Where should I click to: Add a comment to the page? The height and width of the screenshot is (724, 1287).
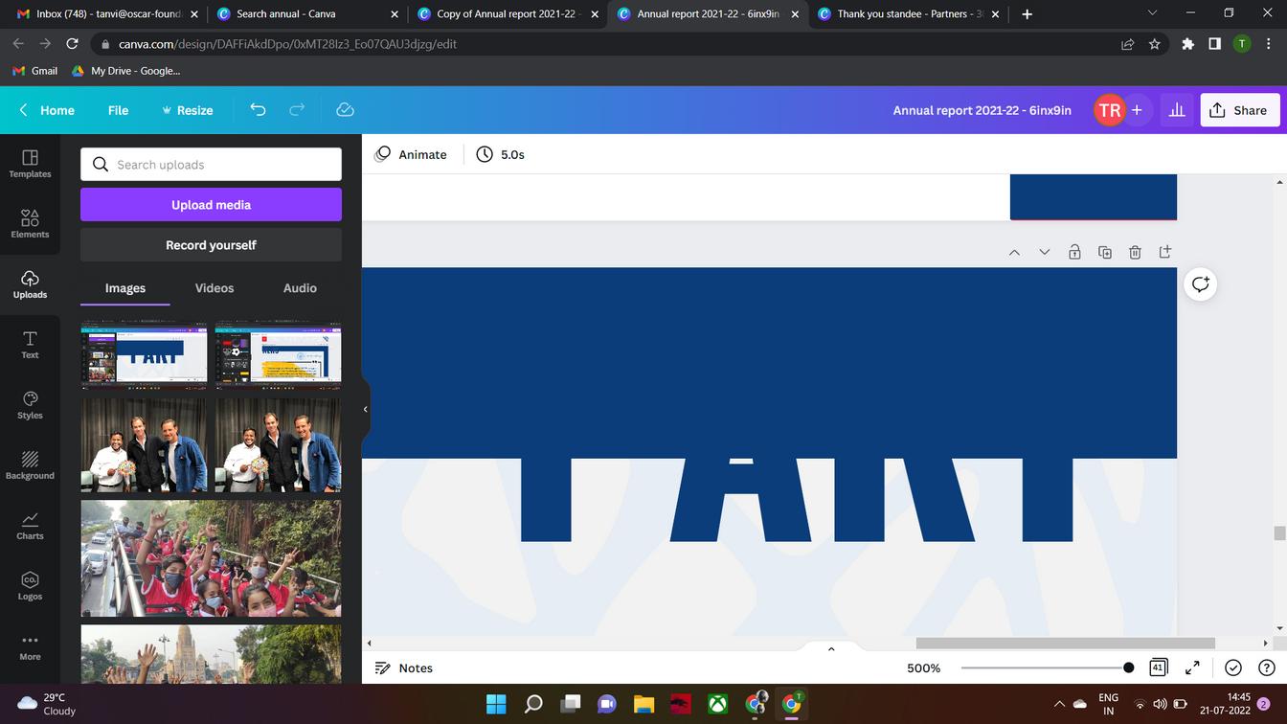pyautogui.click(x=1200, y=284)
